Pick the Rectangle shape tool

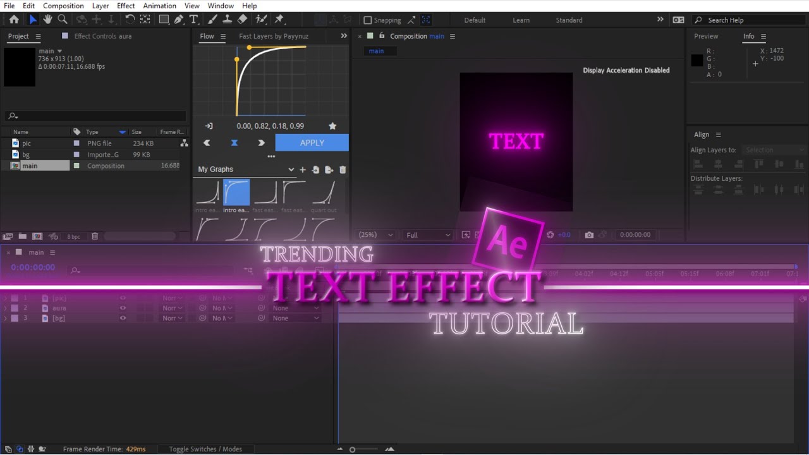click(x=164, y=20)
